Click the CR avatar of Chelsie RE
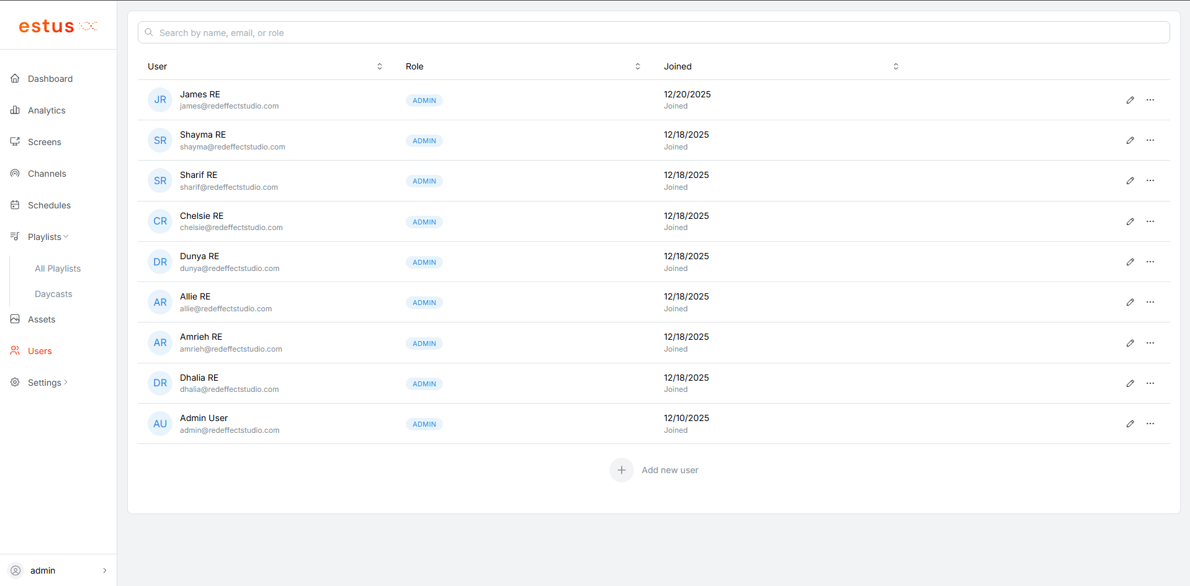Image resolution: width=1190 pixels, height=586 pixels. pyautogui.click(x=160, y=221)
